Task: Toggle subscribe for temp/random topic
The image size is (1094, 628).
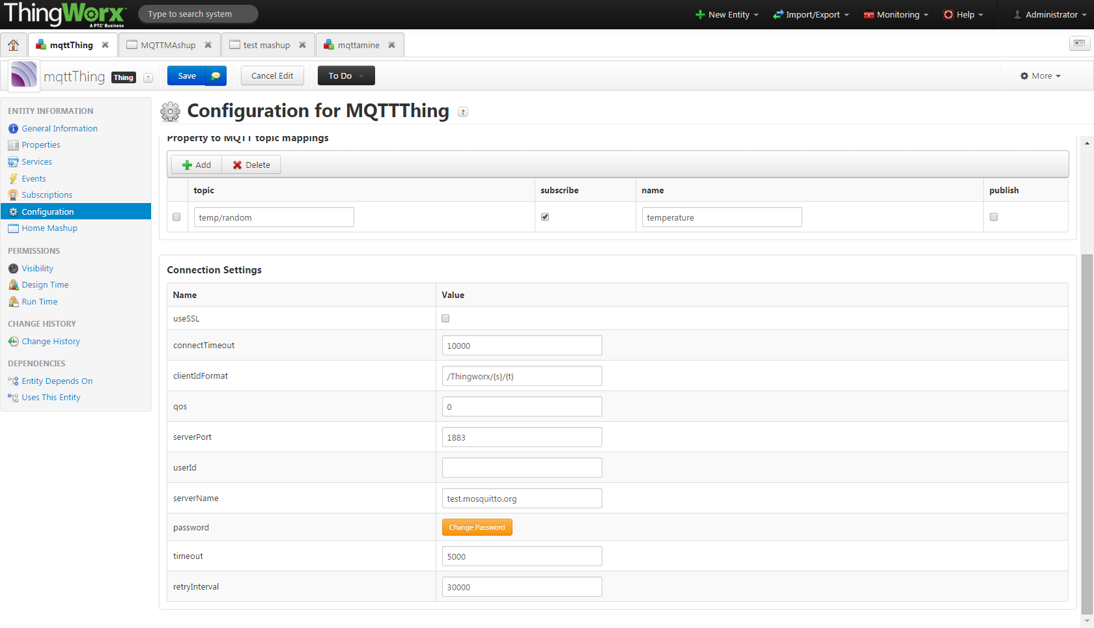Action: point(545,217)
